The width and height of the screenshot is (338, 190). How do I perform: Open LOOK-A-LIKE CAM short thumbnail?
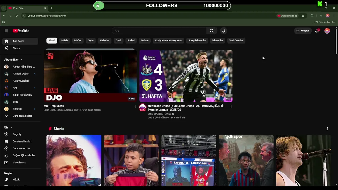(x=189, y=160)
